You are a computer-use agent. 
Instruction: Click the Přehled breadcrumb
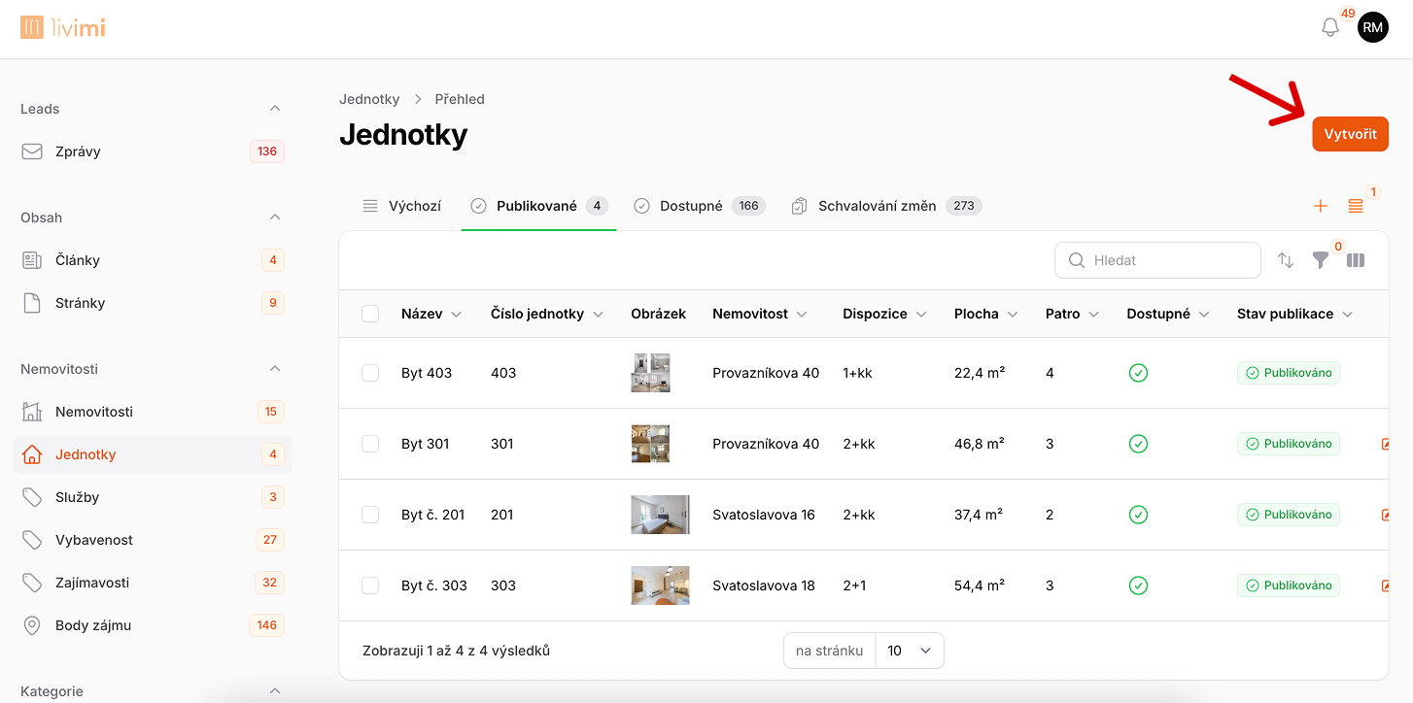coord(460,99)
